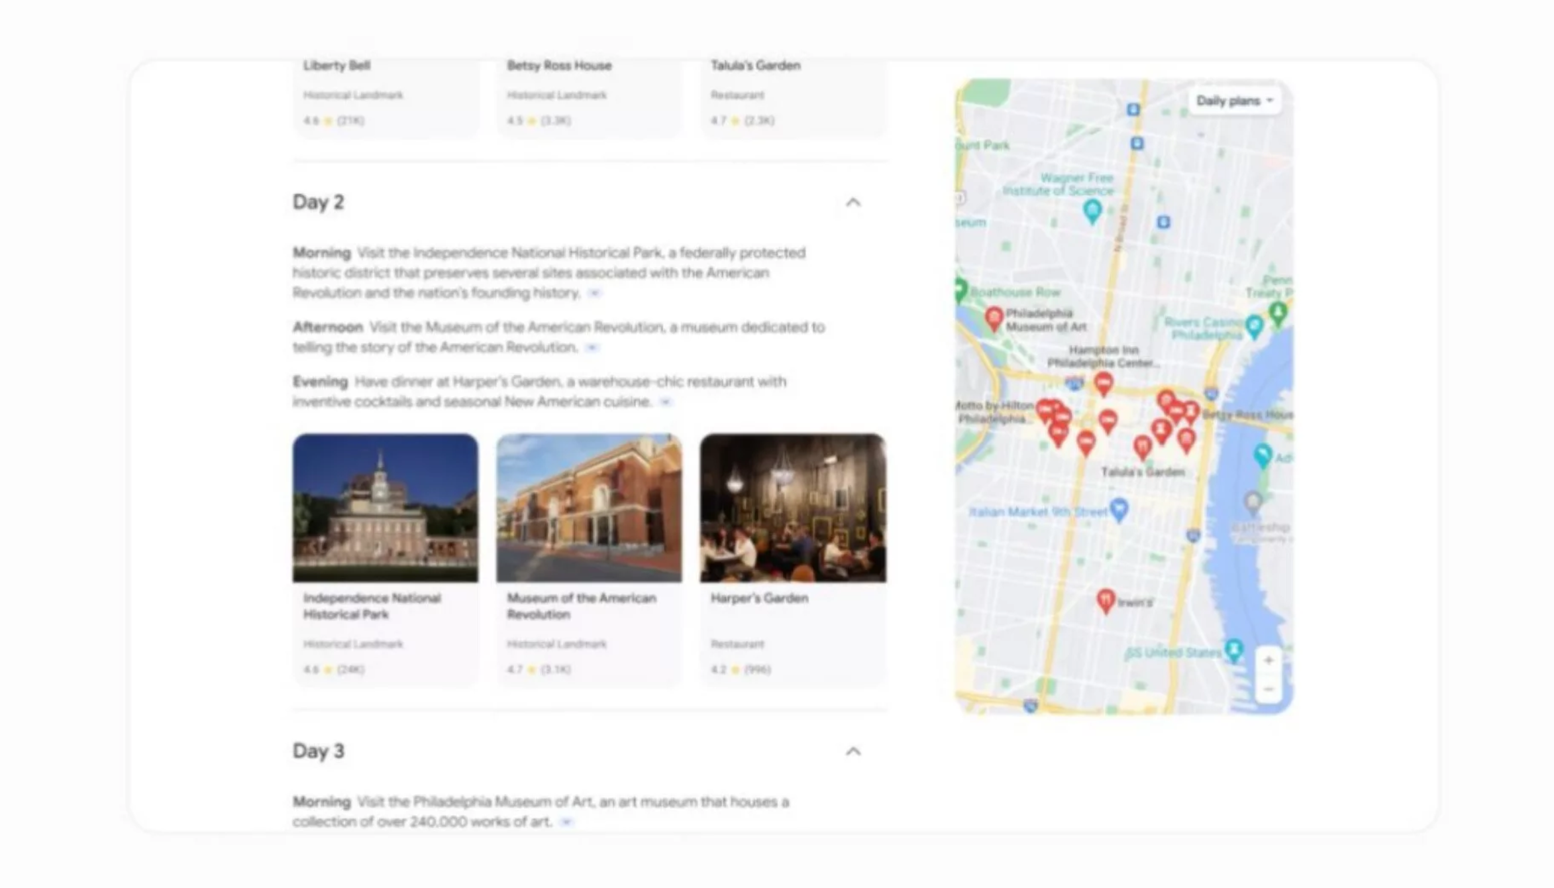Expand the Day 2 Afternoon description arrow
Screen dimensions: 1554x888
[592, 347]
